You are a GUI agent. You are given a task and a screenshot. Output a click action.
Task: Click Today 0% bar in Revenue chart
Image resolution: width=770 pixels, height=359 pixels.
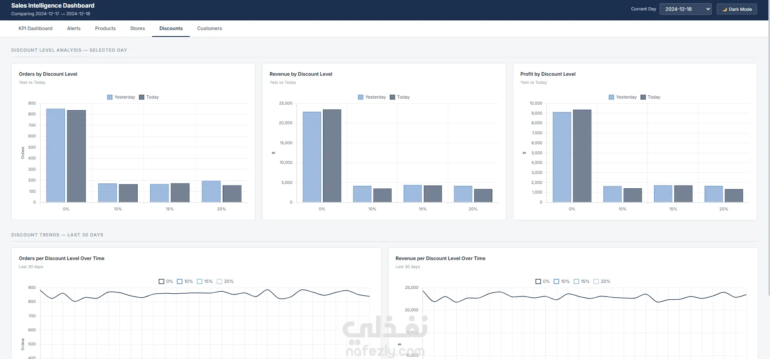pyautogui.click(x=332, y=156)
